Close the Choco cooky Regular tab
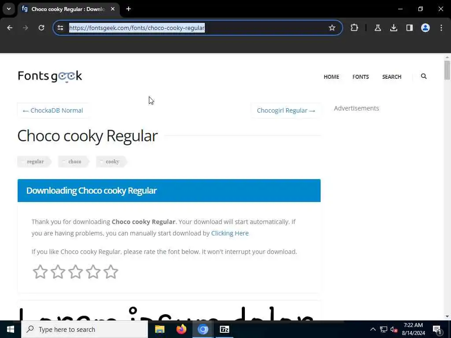The height and width of the screenshot is (338, 451). pyautogui.click(x=113, y=9)
